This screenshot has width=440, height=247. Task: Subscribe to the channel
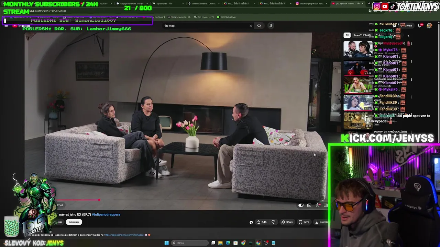tap(74, 222)
